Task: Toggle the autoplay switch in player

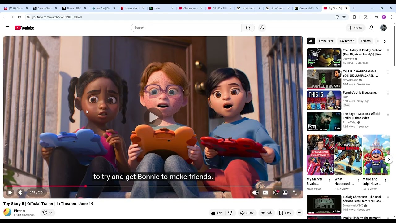Action: point(256,192)
